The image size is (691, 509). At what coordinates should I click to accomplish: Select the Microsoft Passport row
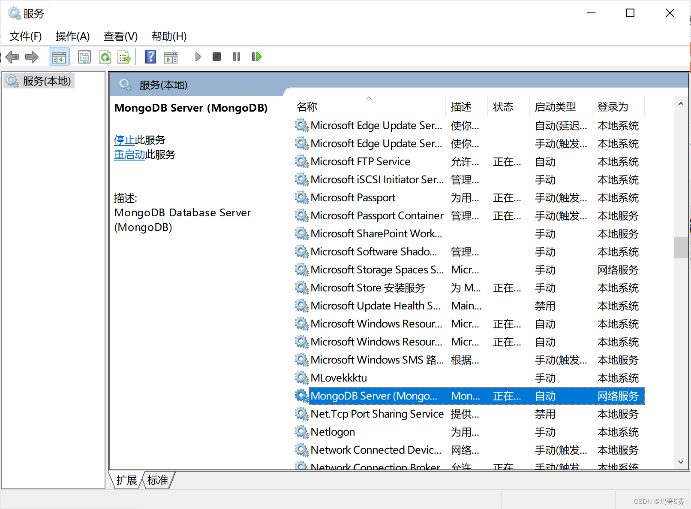coord(469,198)
